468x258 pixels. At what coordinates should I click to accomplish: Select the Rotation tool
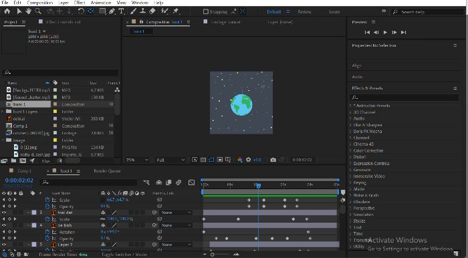(81, 11)
